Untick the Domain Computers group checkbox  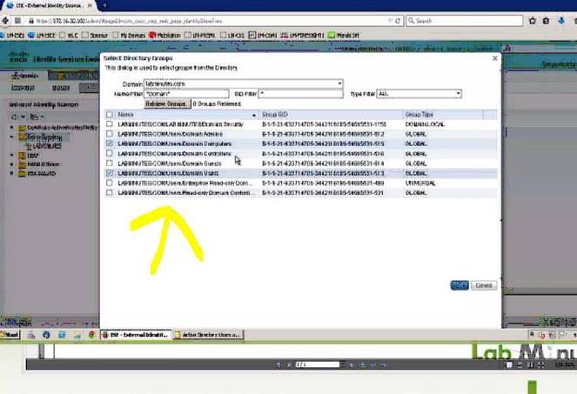coord(110,144)
